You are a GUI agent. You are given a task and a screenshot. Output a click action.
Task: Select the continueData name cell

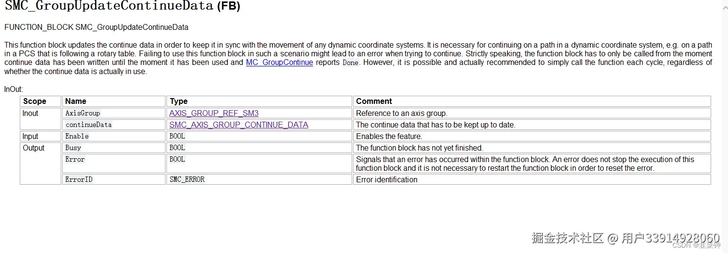(x=88, y=125)
